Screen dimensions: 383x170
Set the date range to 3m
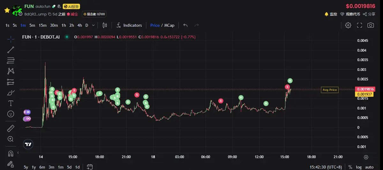pos(51,167)
